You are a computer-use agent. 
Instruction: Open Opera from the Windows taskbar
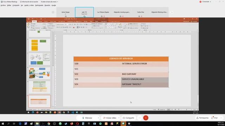(x=77, y=124)
